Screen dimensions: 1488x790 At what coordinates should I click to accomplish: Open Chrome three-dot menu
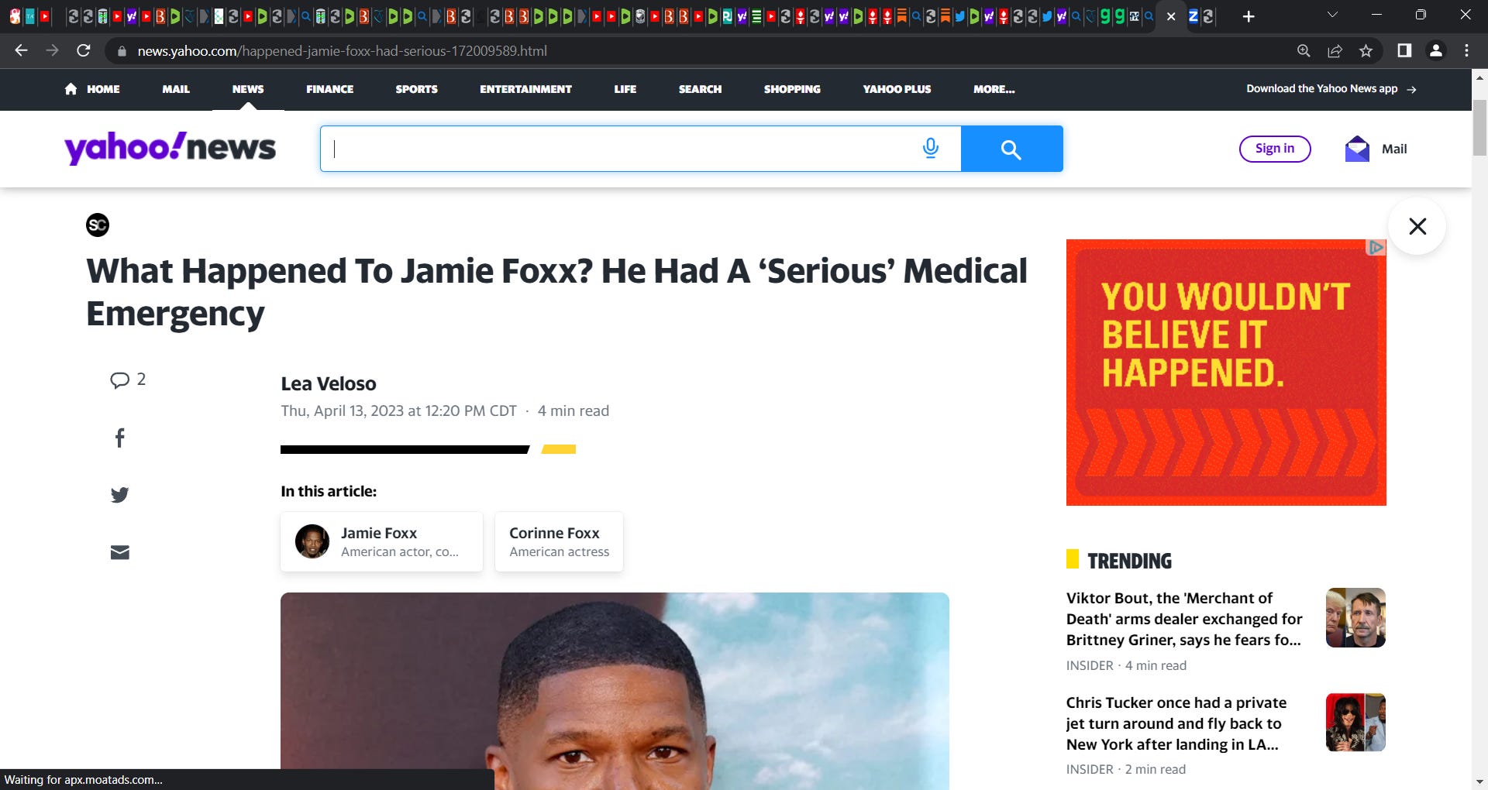point(1466,50)
